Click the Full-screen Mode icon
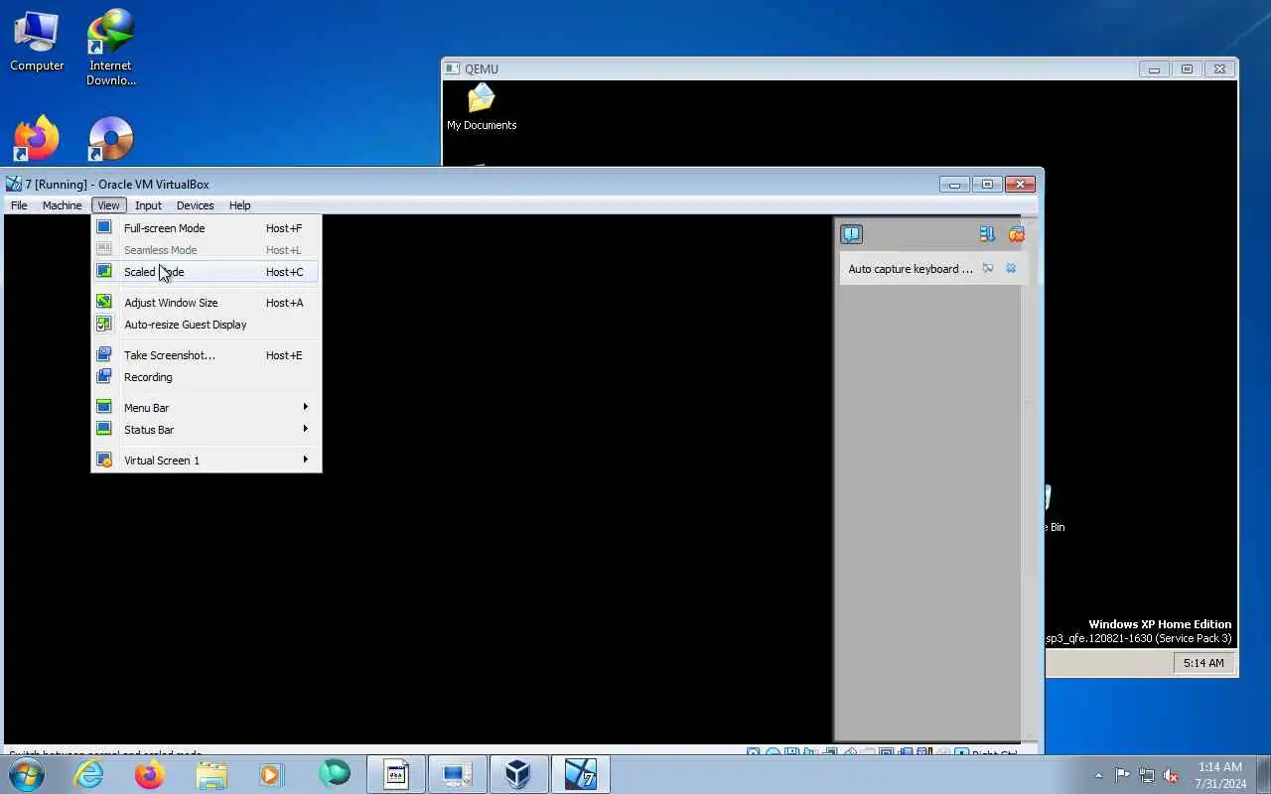The width and height of the screenshot is (1271, 794). pyautogui.click(x=103, y=227)
